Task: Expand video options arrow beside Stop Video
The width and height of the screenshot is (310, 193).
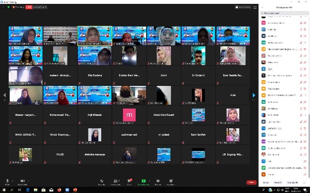Action: click(x=29, y=180)
